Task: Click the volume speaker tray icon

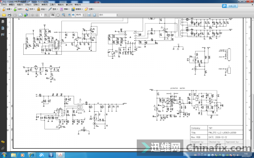Action: click(x=237, y=155)
